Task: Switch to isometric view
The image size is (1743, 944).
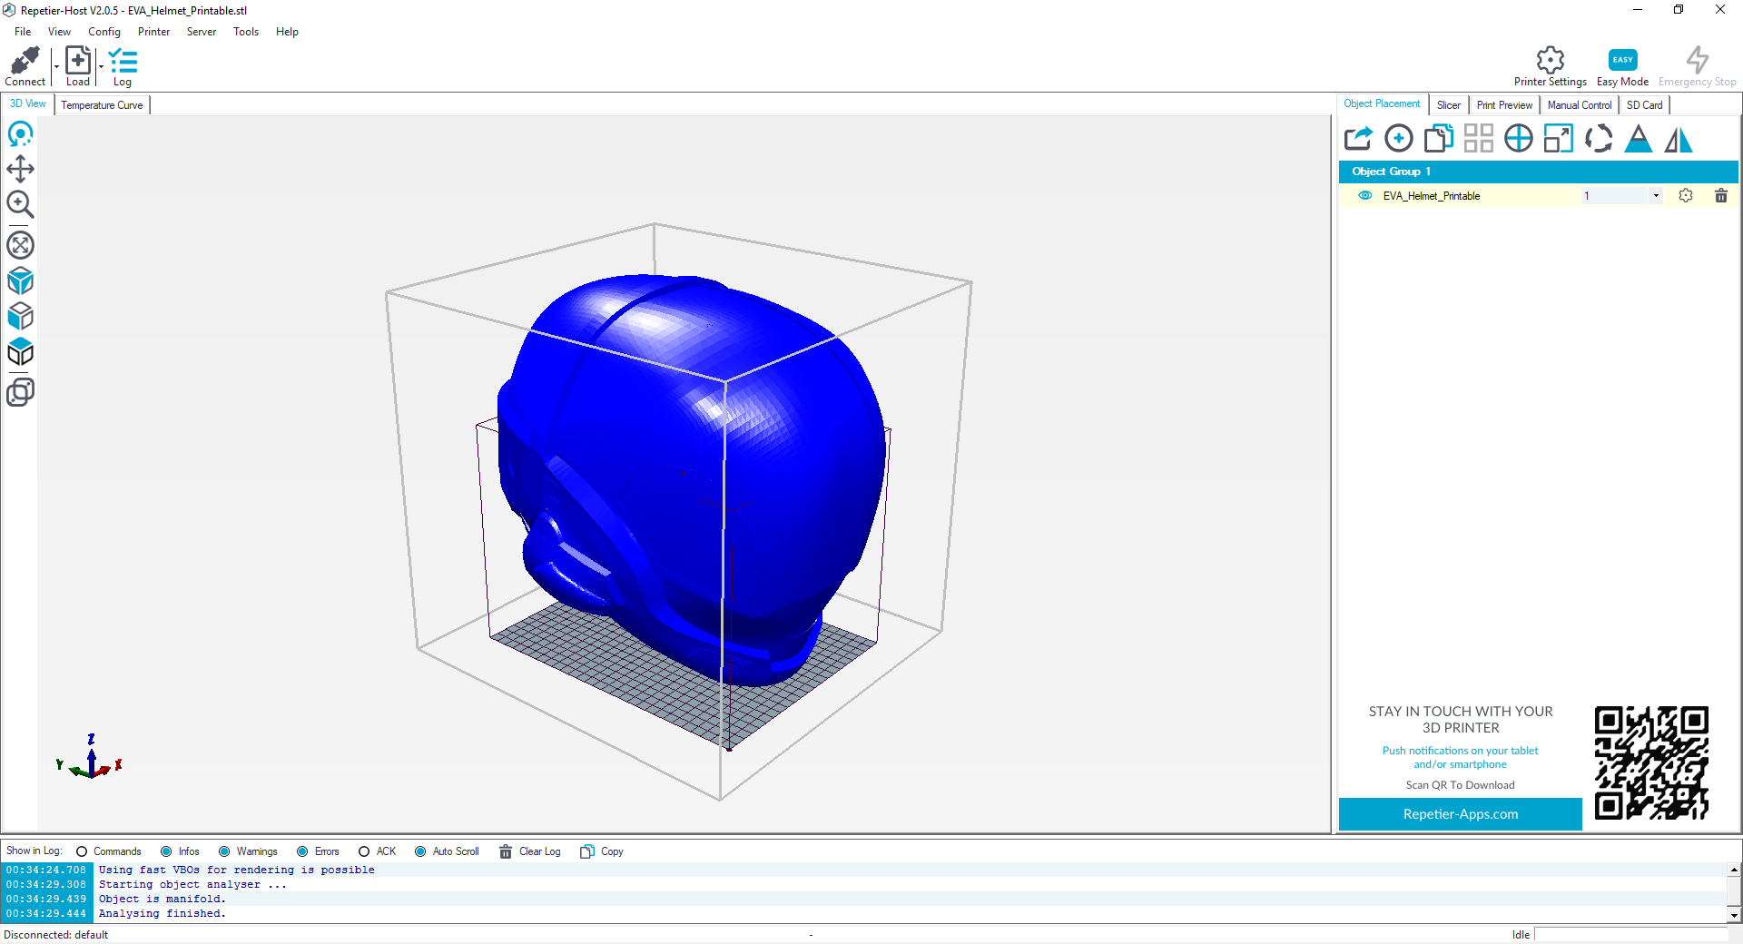Action: [x=20, y=280]
